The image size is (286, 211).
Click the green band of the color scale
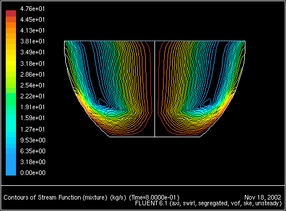(11, 99)
